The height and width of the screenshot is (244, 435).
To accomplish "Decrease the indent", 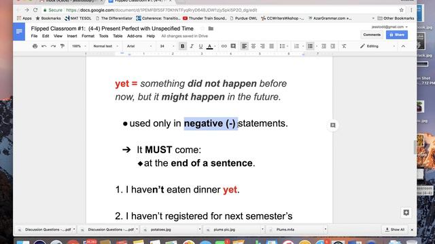I will click(x=324, y=46).
